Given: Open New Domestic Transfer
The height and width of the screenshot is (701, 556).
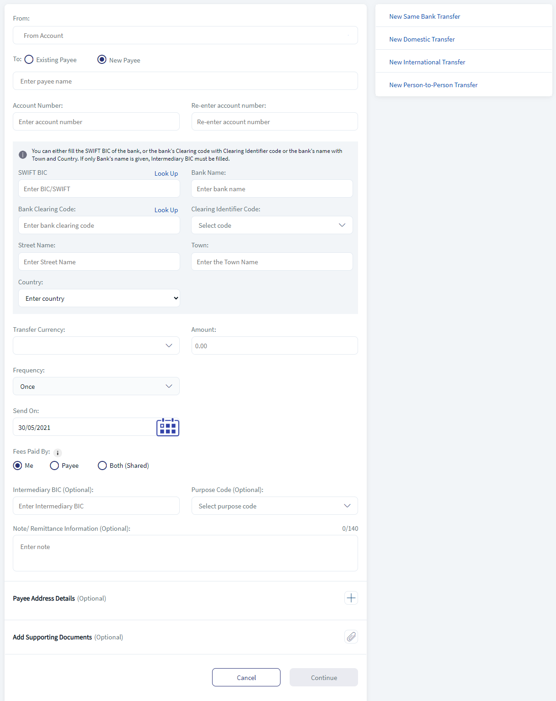Looking at the screenshot, I should pyautogui.click(x=422, y=39).
